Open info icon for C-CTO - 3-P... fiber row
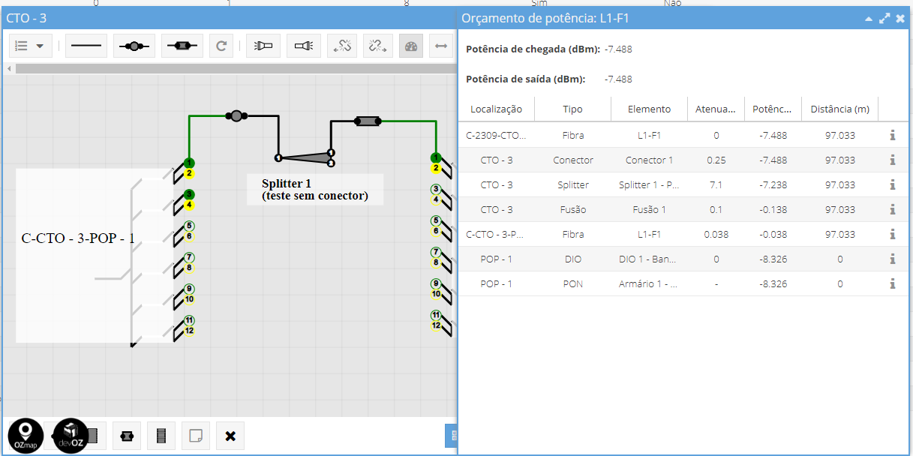Viewport: 913px width, 456px height. tap(893, 234)
